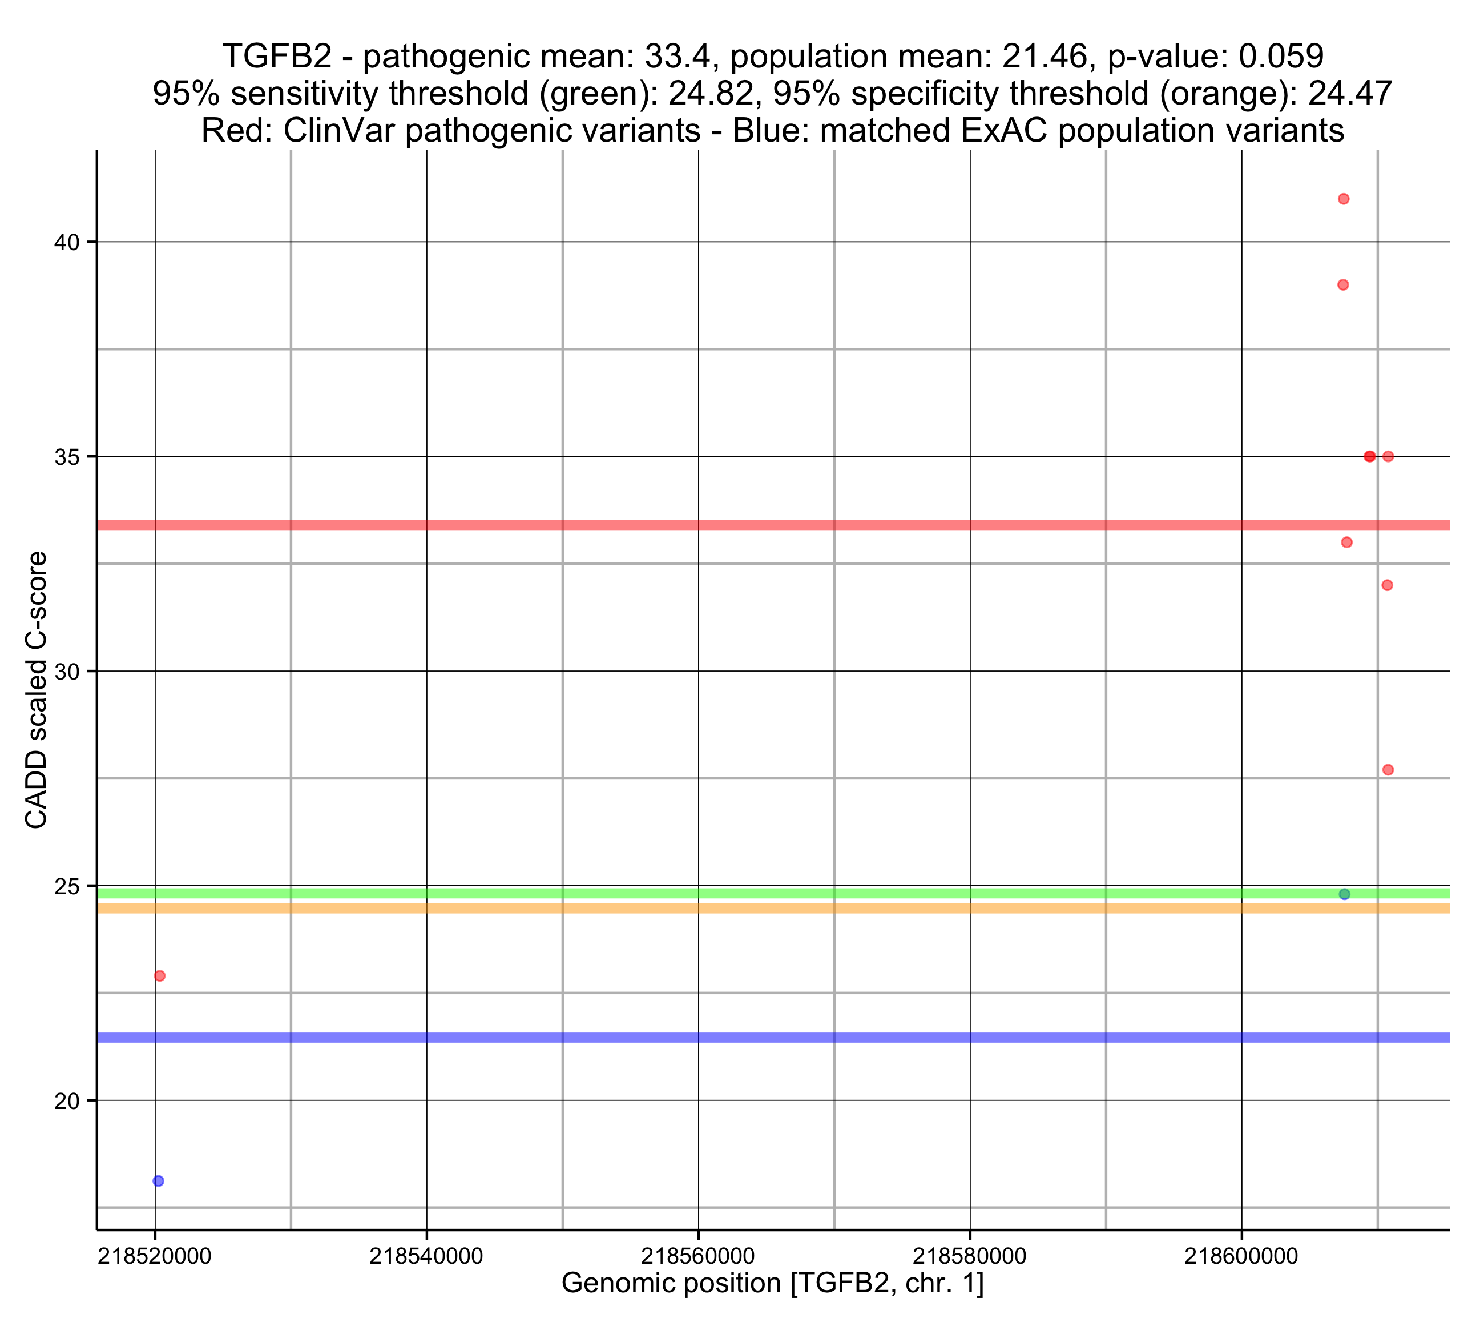Click the red data point near score 39
Viewport: 1484px width, 1318px height.
click(1342, 285)
